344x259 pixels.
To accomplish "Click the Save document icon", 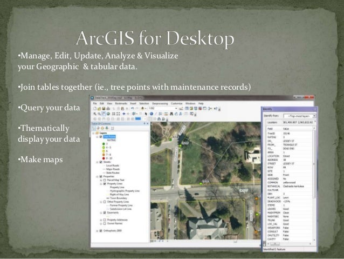I will click(x=104, y=109).
